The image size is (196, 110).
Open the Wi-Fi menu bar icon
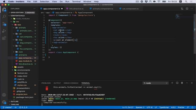pyautogui.click(x=159, y=2)
